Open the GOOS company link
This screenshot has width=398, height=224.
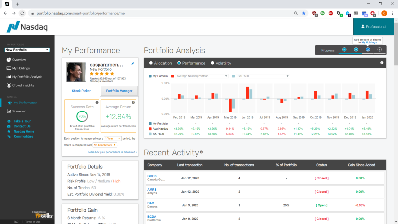click(x=152, y=176)
